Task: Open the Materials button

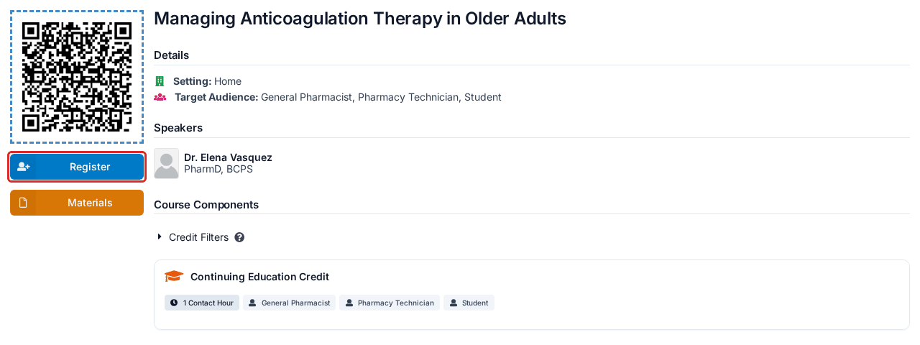Action: [77, 203]
